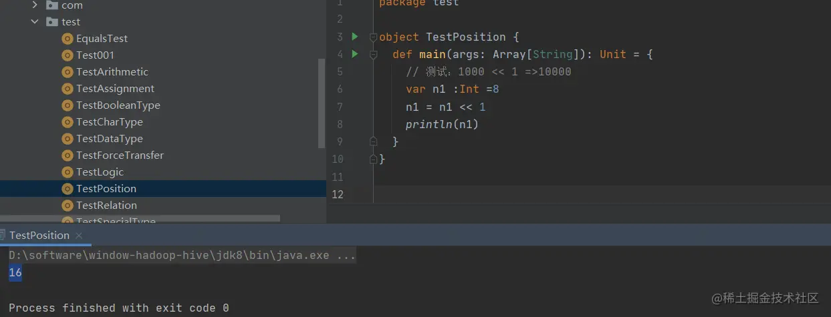Click empty editor line 12
This screenshot has width=831, height=317.
coord(602,194)
